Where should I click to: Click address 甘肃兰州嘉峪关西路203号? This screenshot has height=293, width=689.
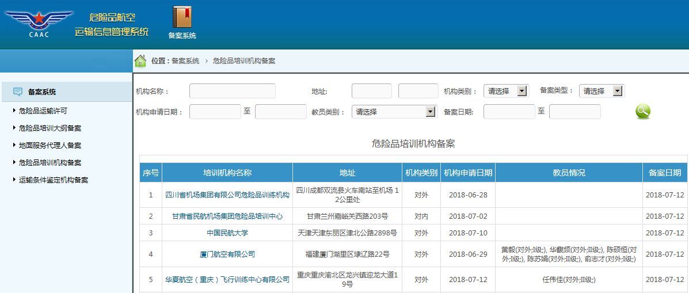tap(348, 216)
